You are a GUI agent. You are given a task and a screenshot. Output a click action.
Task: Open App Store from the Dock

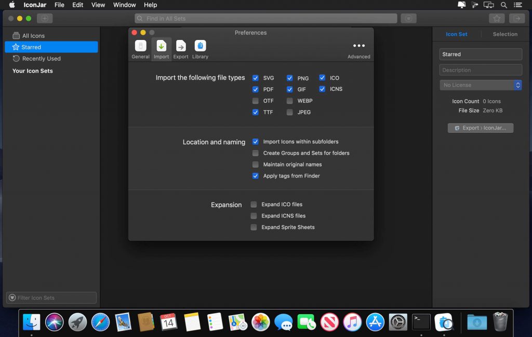[x=375, y=322]
